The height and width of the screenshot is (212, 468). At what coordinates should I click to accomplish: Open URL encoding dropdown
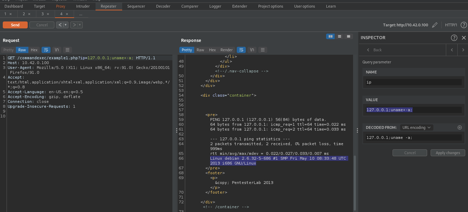(416, 127)
